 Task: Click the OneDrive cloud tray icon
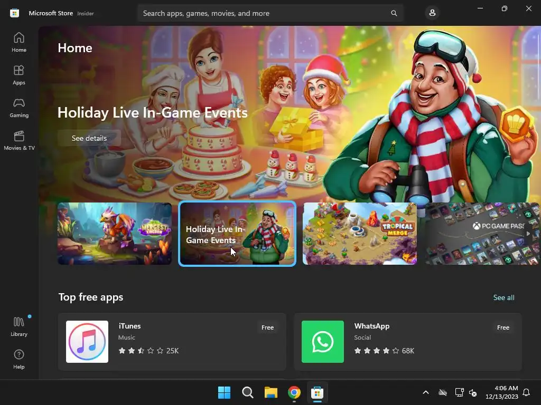click(x=443, y=392)
